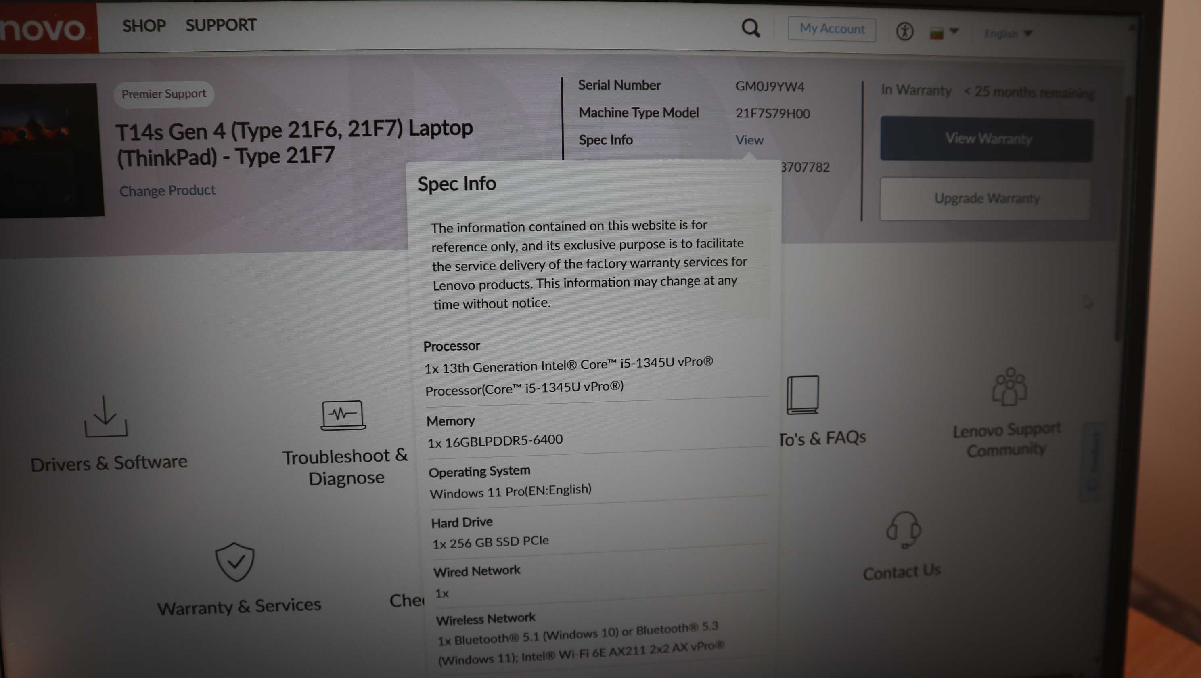Click the Troubleshoot & Diagnose monitor icon
The width and height of the screenshot is (1201, 678).
pyautogui.click(x=343, y=415)
